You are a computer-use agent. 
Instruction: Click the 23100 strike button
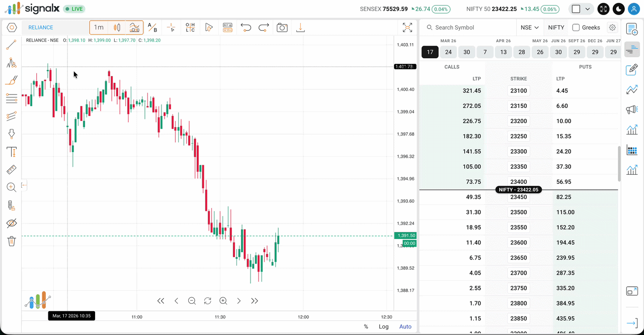point(519,91)
